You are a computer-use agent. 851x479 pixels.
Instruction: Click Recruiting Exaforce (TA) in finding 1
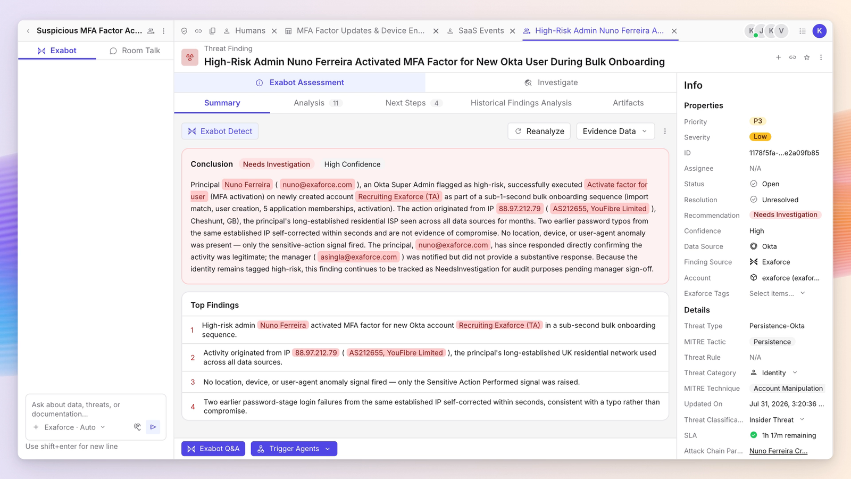[x=499, y=325]
